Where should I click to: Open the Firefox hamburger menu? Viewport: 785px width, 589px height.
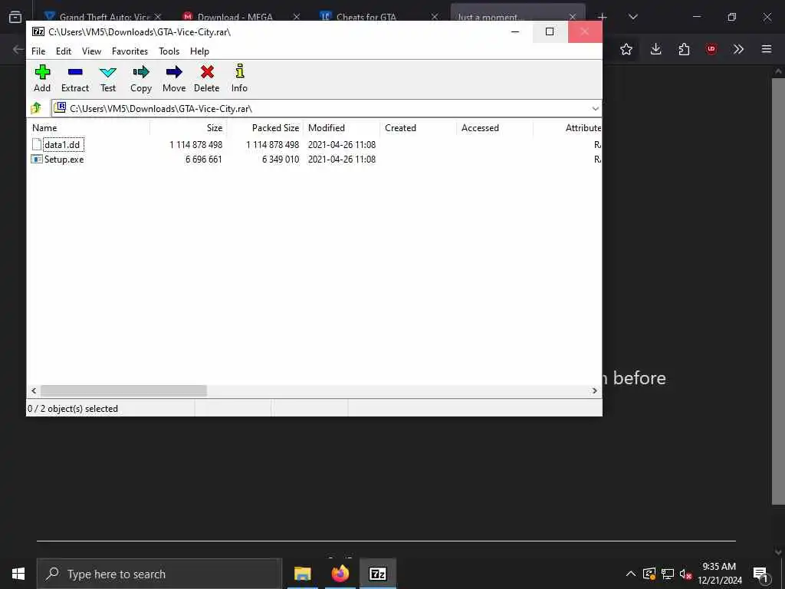[767, 49]
